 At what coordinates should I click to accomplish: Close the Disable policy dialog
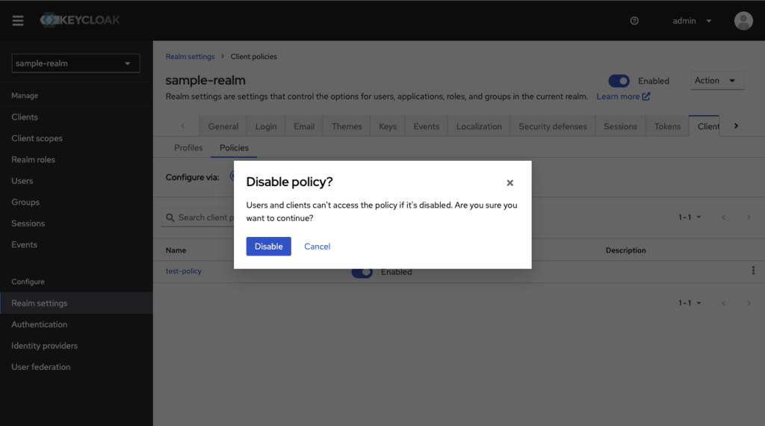510,182
